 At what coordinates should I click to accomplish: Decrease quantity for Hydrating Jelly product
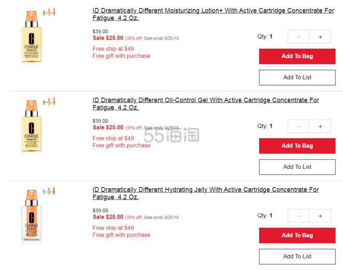point(299,216)
